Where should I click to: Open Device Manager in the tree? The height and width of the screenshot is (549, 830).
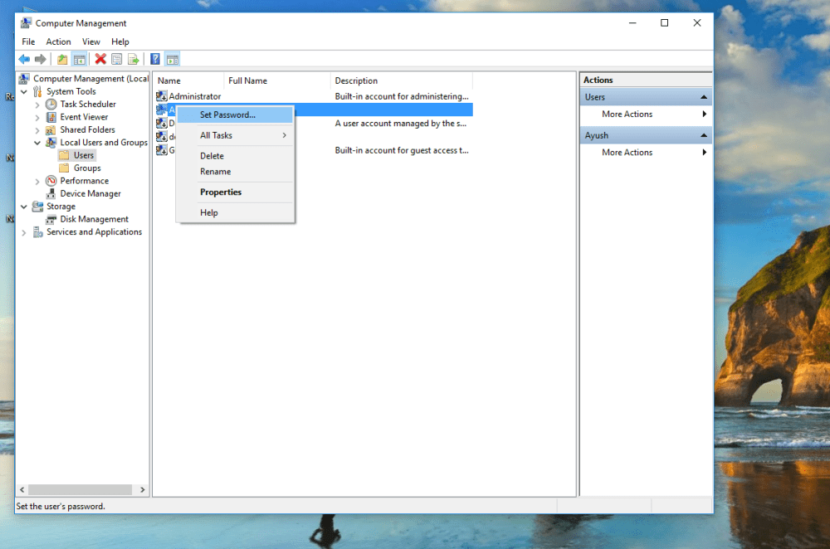(x=90, y=193)
